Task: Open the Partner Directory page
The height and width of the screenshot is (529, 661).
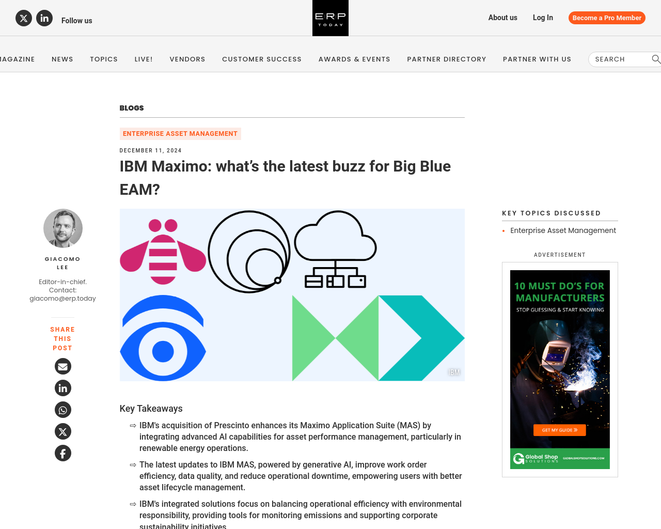Action: click(447, 59)
